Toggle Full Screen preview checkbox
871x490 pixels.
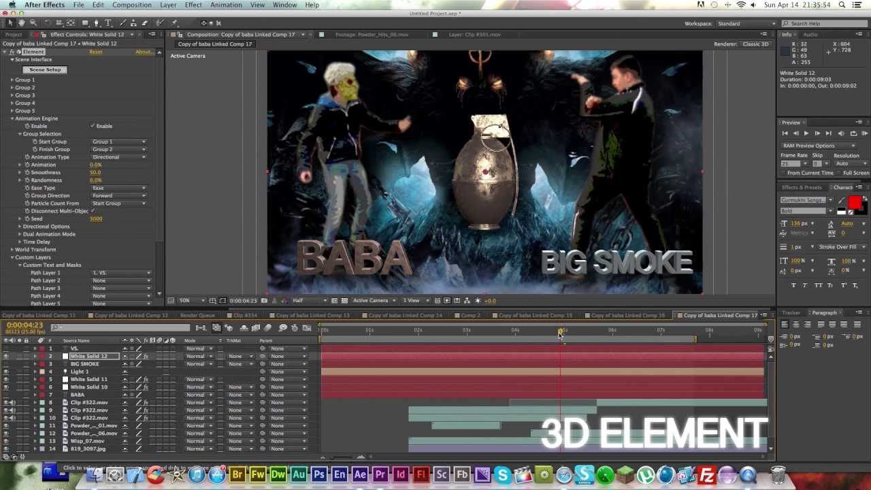(839, 173)
